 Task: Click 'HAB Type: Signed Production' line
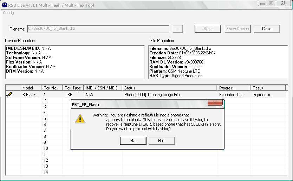pyautogui.click(x=176, y=76)
